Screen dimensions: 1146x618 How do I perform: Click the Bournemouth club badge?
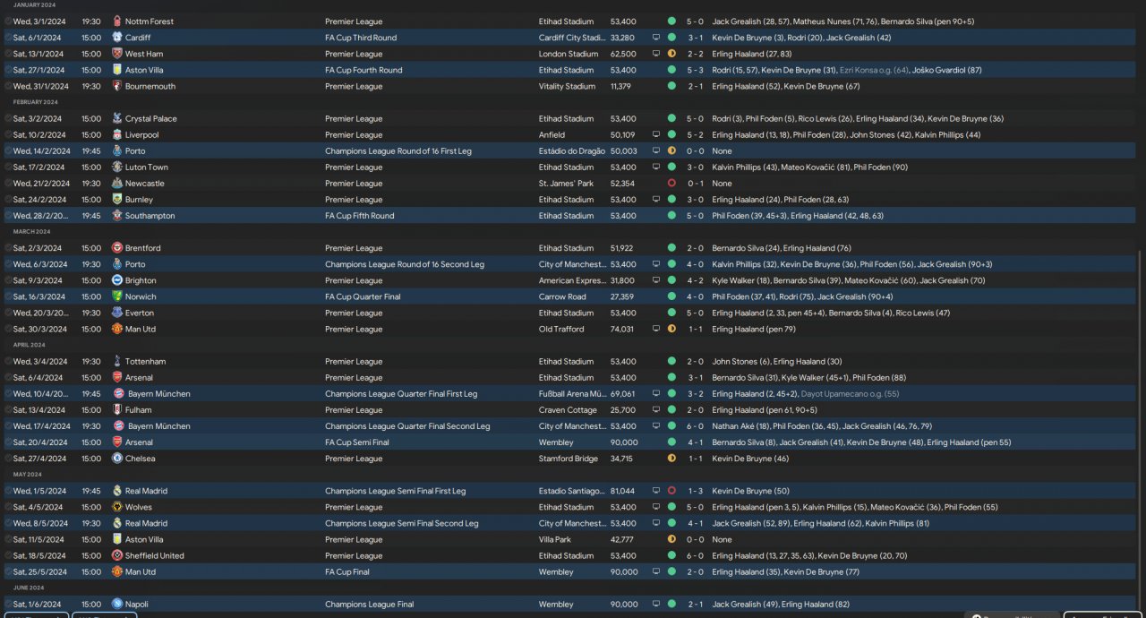[x=117, y=86]
